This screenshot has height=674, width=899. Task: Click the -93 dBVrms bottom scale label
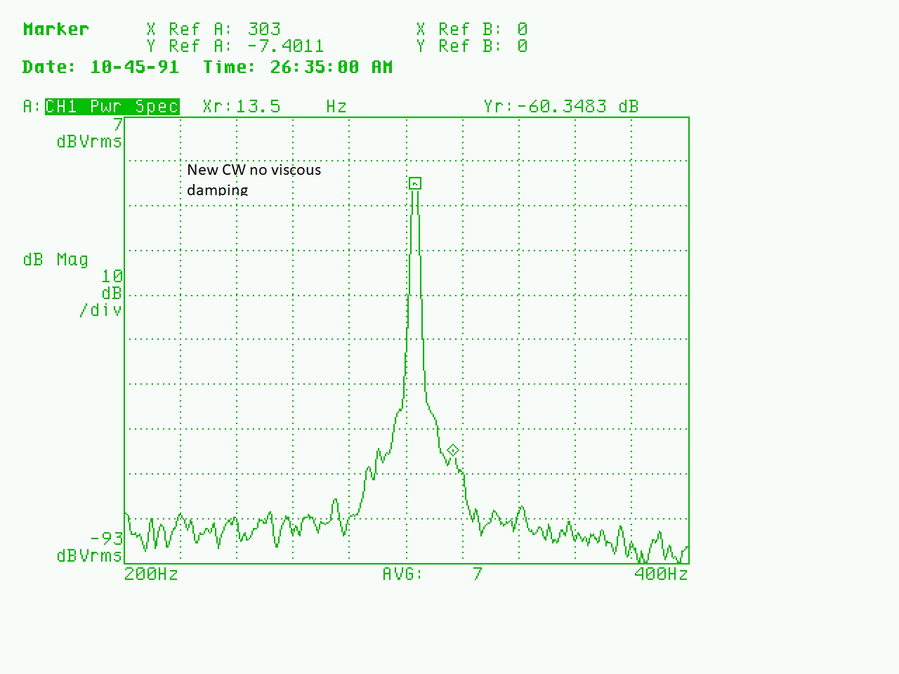pos(90,547)
